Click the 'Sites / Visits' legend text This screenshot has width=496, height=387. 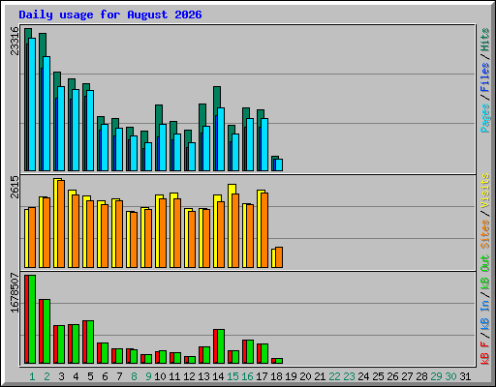coord(484,211)
